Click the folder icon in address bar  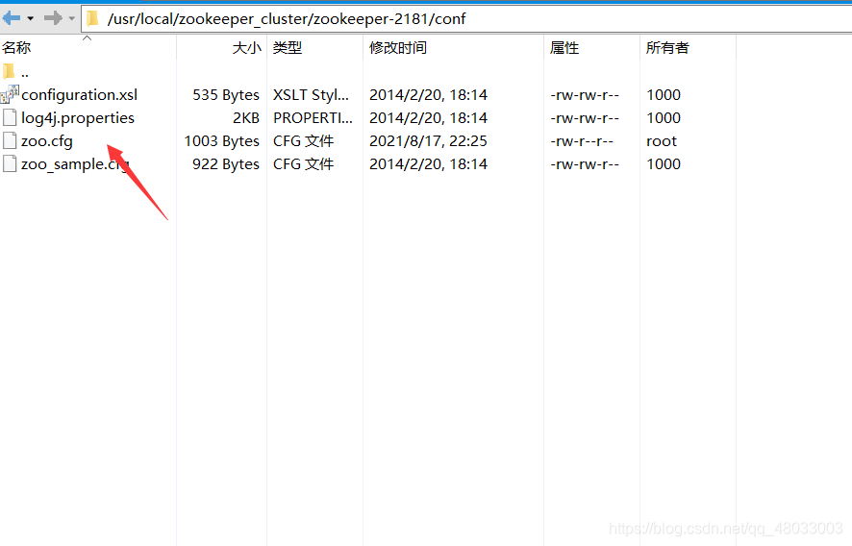93,19
